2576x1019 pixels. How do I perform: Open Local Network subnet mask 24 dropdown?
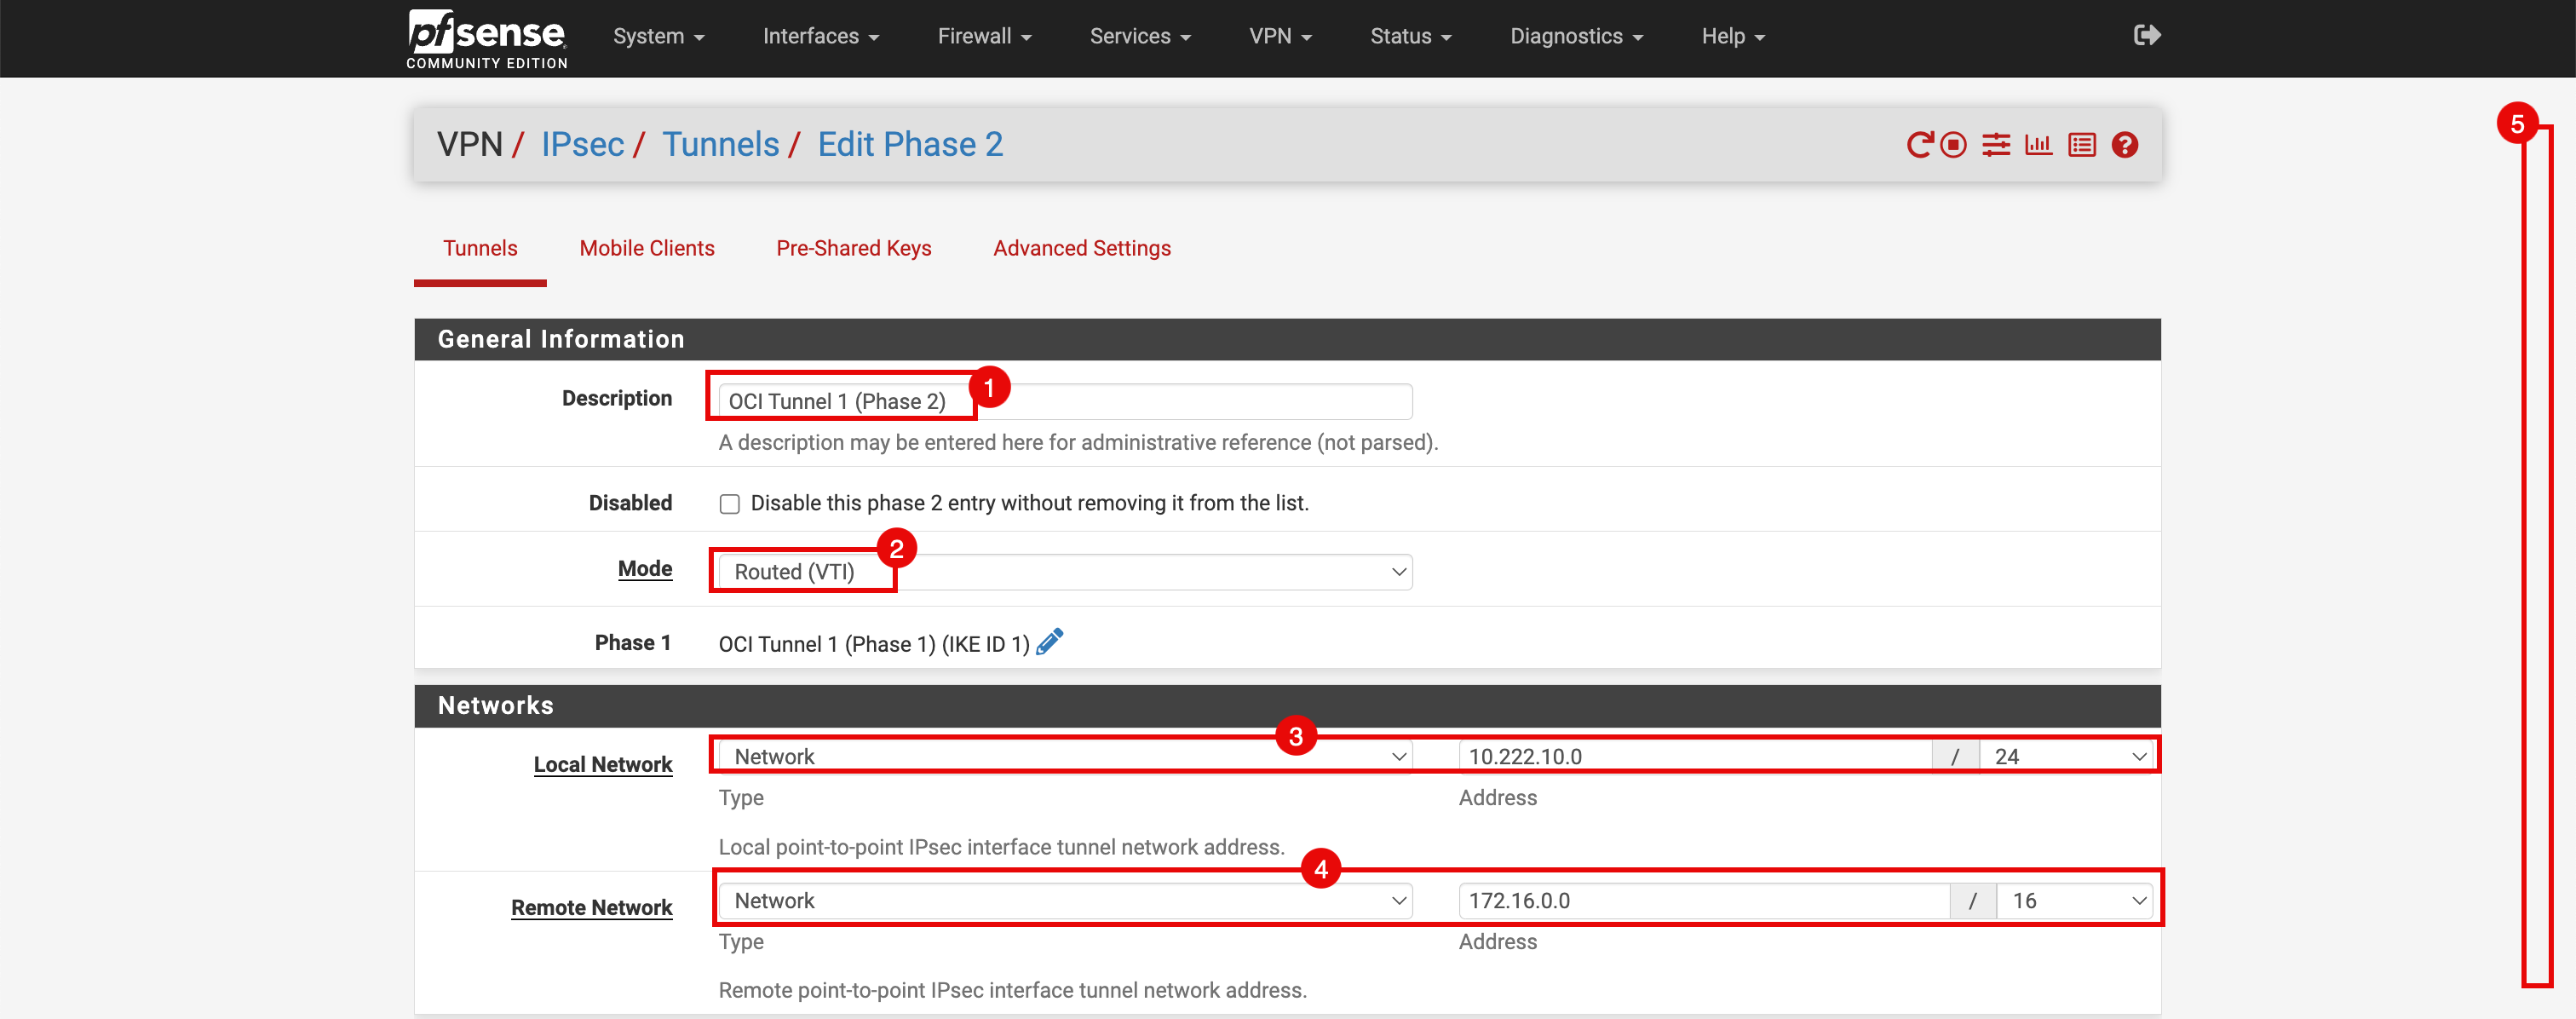coord(2068,757)
